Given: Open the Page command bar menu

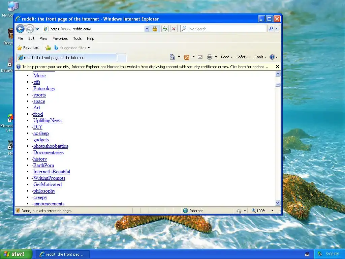Looking at the screenshot, I should pyautogui.click(x=227, y=57).
